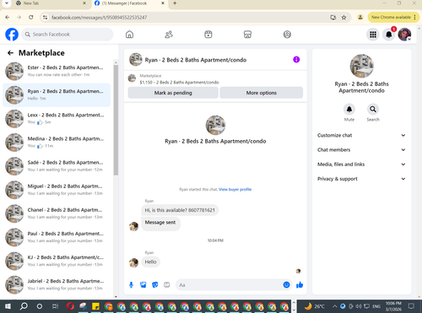The width and height of the screenshot is (422, 313).
Task: Open the weather 26°C tray widget
Action: coord(315,306)
